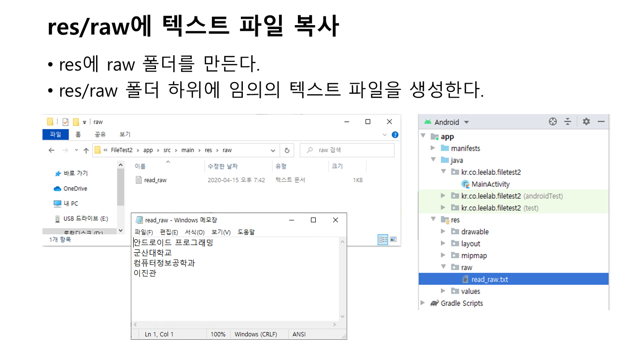Open MainActivity class in project tree
The width and height of the screenshot is (618, 348).
490,184
